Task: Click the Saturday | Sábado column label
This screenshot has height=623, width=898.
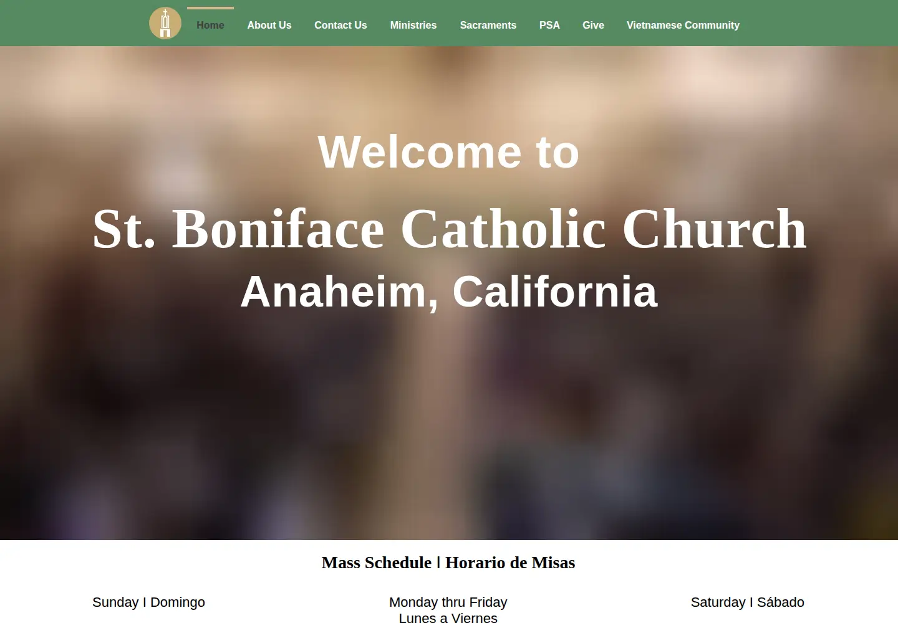Action: (x=748, y=602)
